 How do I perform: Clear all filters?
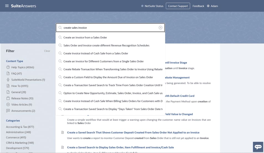tap(47, 51)
